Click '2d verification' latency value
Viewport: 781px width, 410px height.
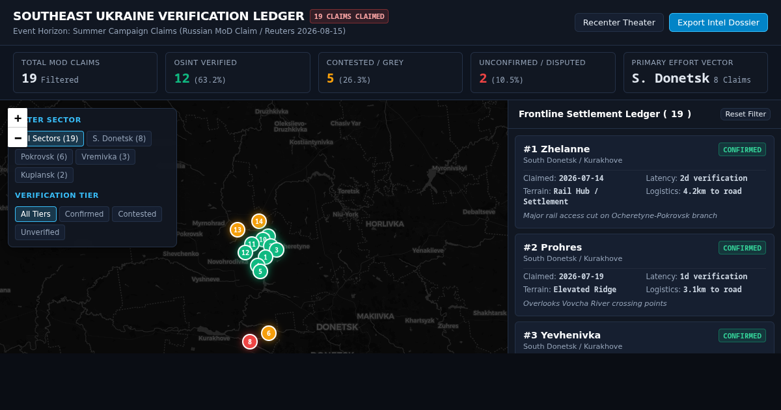[713, 178]
